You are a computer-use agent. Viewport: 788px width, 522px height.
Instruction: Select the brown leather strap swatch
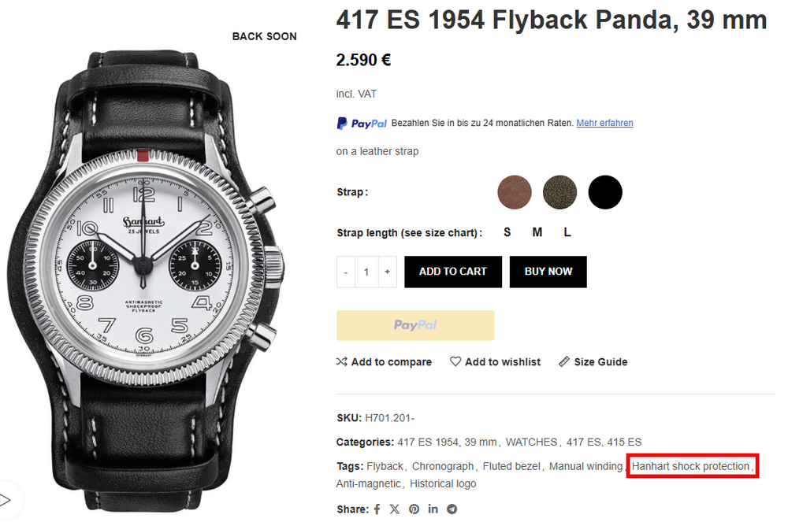coord(515,192)
